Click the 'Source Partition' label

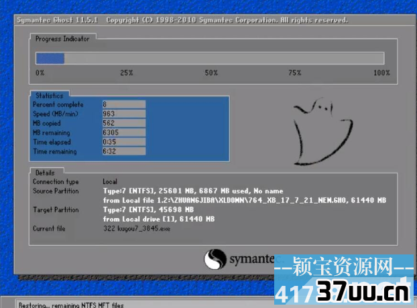pos(56,191)
